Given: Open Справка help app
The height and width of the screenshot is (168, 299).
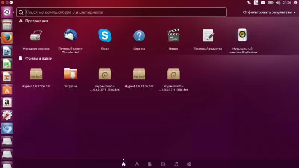Looking at the screenshot, I should (x=139, y=40).
